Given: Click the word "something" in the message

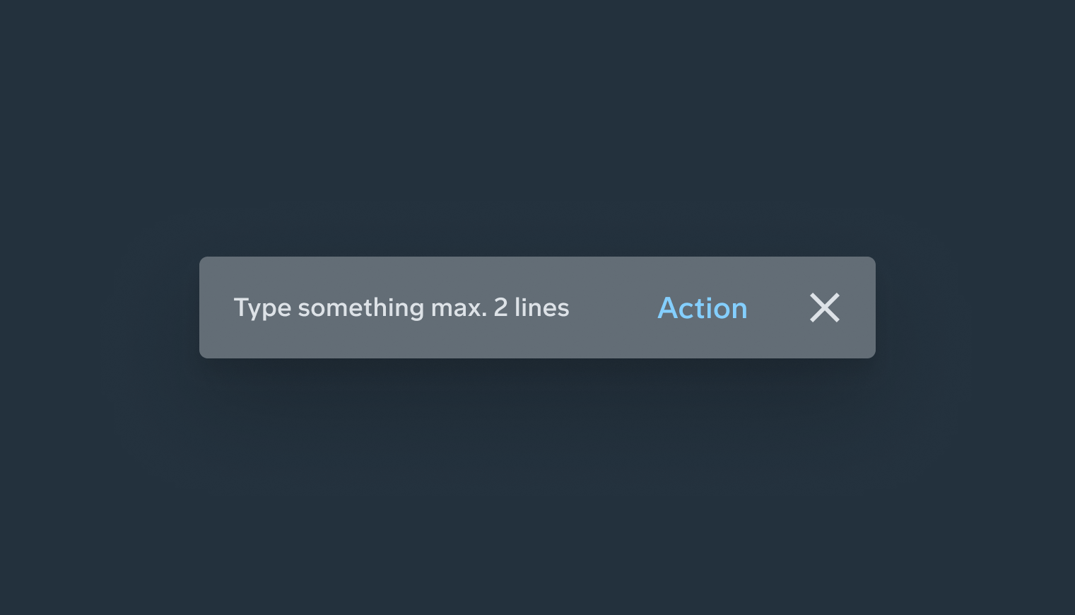Looking at the screenshot, I should point(360,308).
